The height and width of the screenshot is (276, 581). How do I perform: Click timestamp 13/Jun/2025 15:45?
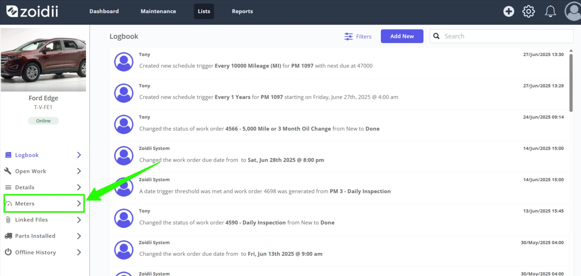tap(543, 211)
